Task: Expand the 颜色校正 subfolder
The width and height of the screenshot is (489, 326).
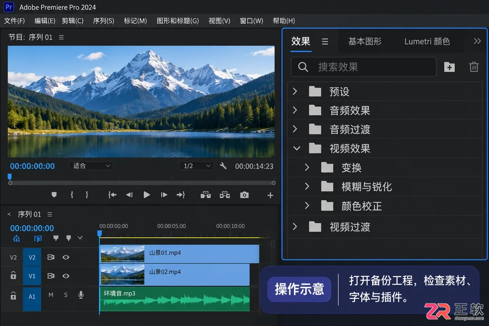Action: click(307, 205)
